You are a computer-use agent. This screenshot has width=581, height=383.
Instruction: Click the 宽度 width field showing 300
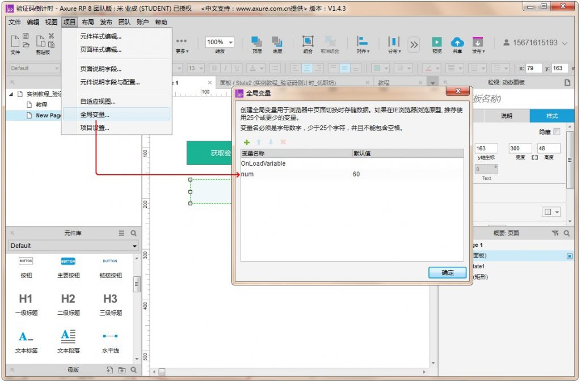[x=519, y=149]
